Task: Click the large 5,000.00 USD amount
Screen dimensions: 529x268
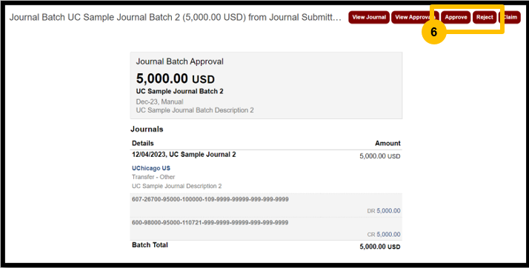Action: point(176,79)
